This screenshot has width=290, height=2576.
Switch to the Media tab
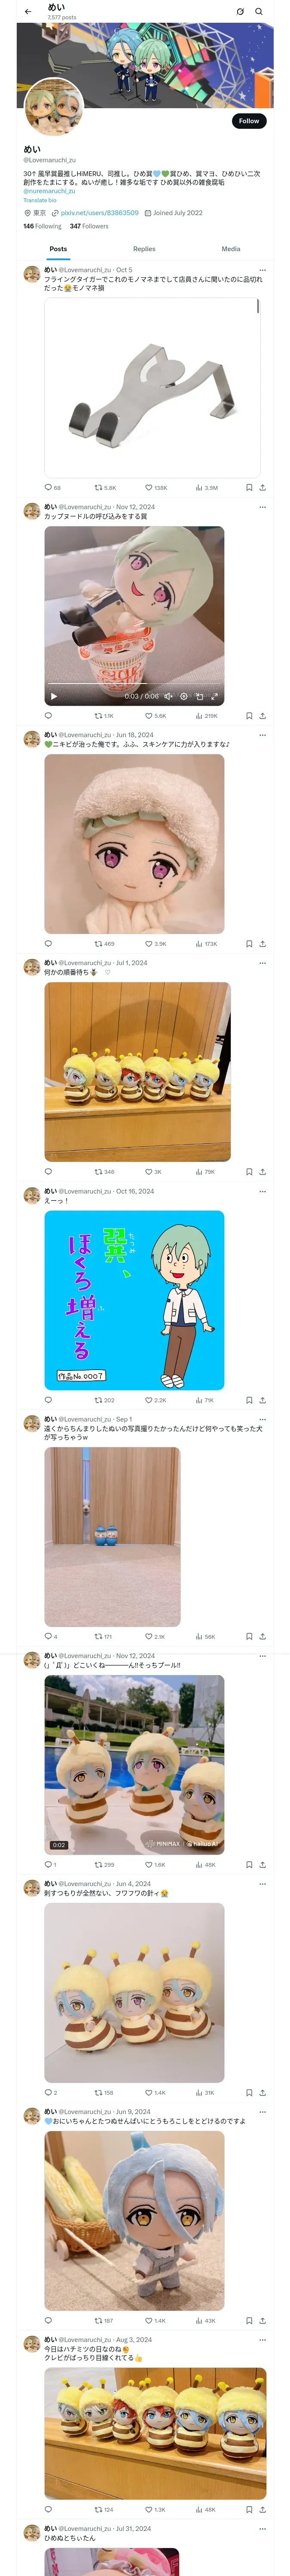(231, 249)
